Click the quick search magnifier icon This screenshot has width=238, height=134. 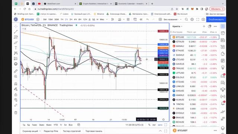tap(186, 19)
